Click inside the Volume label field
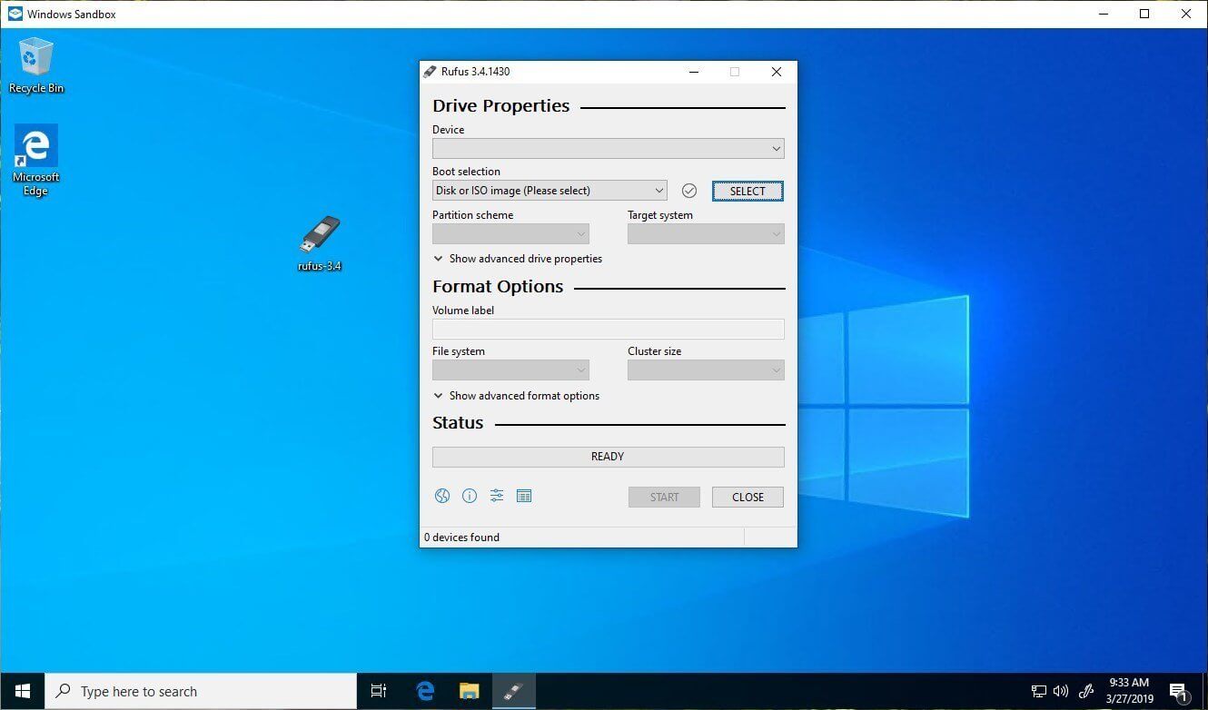This screenshot has height=710, width=1208. pyautogui.click(x=608, y=329)
